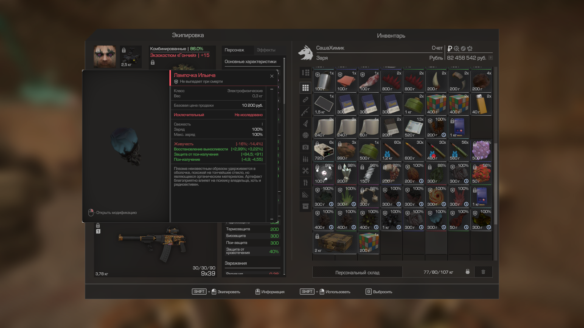
Task: Filter inventory by pistols
Action: click(x=305, y=123)
